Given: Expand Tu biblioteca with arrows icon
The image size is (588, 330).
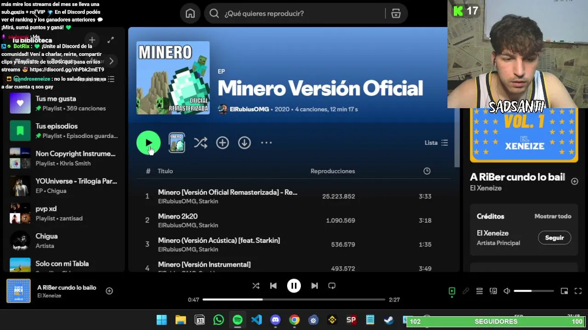Looking at the screenshot, I should [x=111, y=40].
